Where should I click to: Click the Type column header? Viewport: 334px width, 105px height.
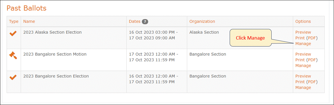pos(13,21)
